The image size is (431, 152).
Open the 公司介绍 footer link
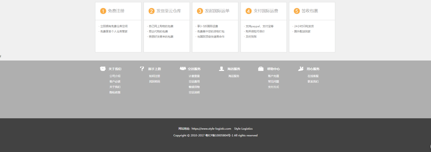pos(115,76)
